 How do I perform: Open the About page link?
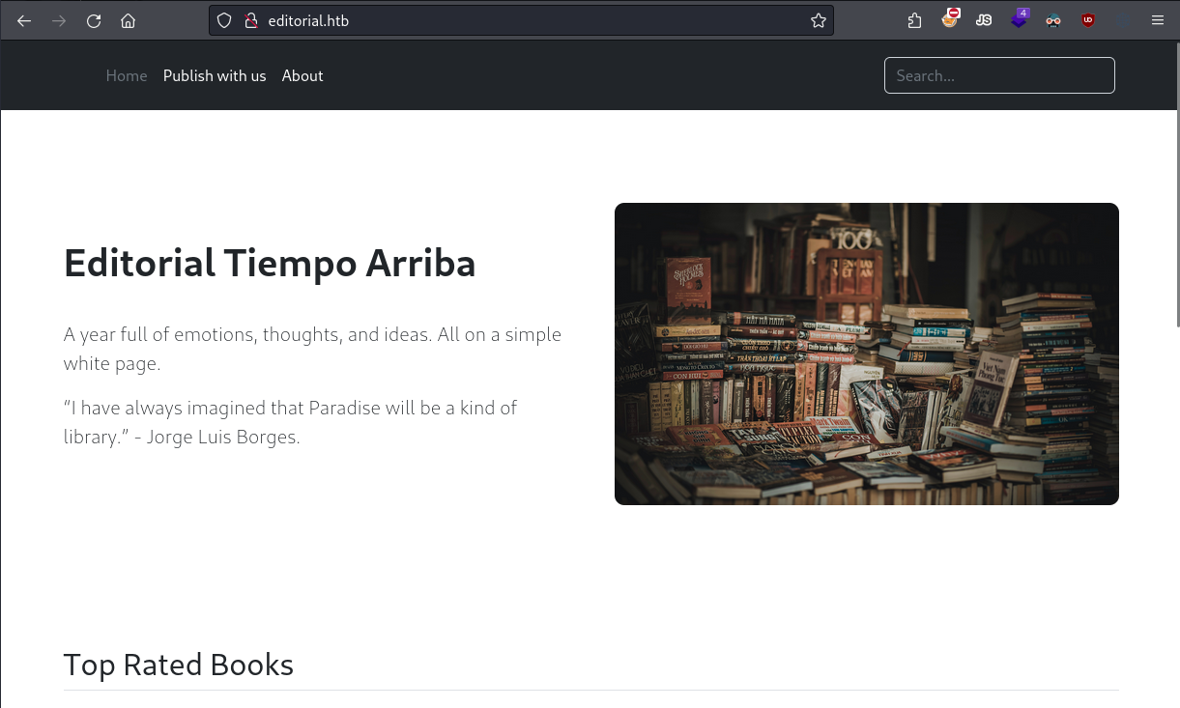click(x=302, y=75)
